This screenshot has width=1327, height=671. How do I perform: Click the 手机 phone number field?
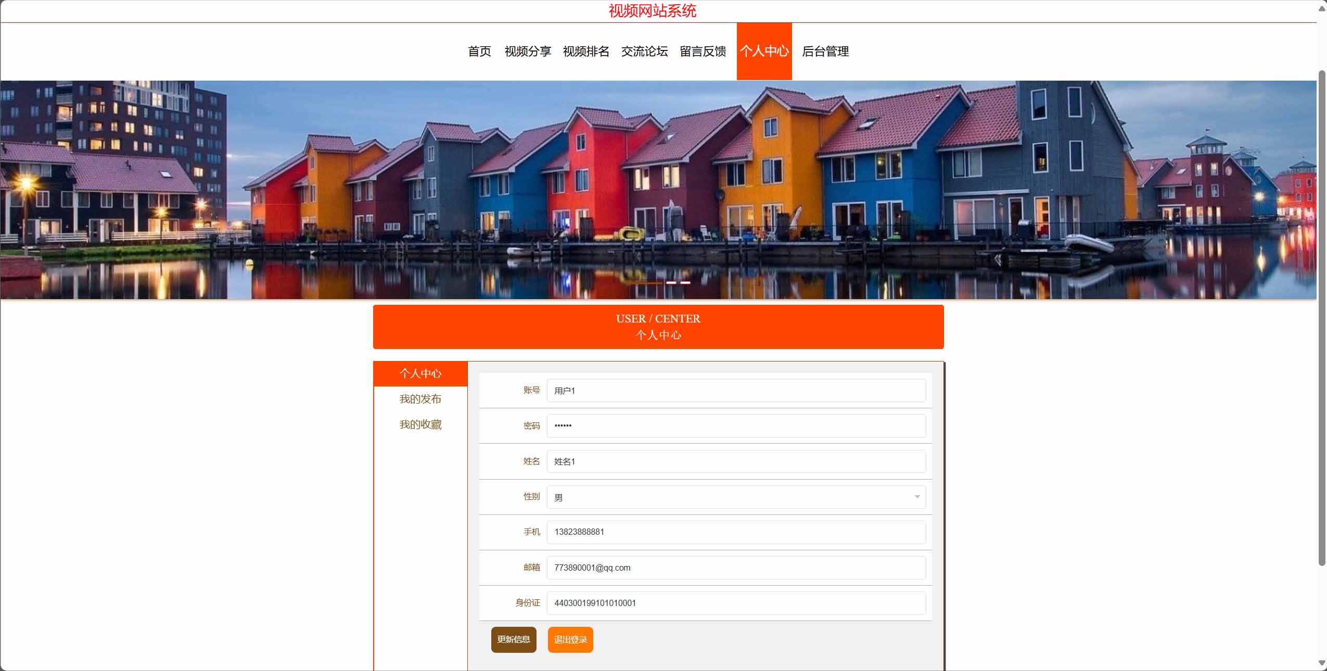click(736, 532)
